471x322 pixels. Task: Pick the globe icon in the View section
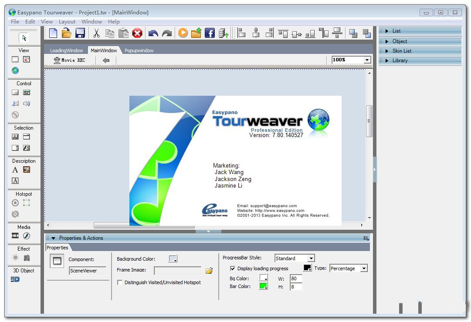pyautogui.click(x=15, y=70)
